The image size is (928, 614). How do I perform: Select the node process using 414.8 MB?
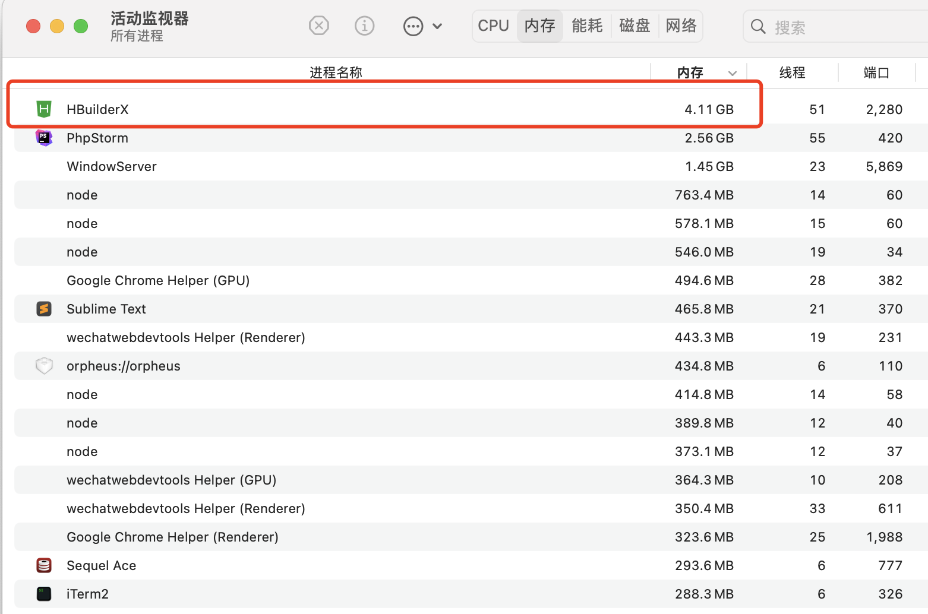click(471, 394)
